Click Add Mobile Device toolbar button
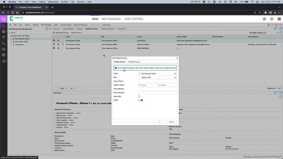Screen dimensions: 283x159 61,33
